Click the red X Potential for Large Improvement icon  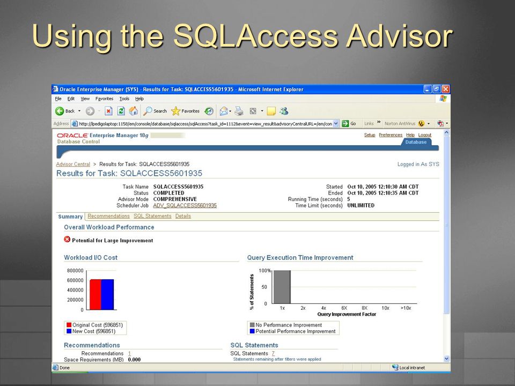click(x=67, y=239)
